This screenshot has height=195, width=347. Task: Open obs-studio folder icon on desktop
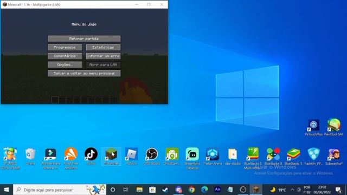(x=233, y=157)
